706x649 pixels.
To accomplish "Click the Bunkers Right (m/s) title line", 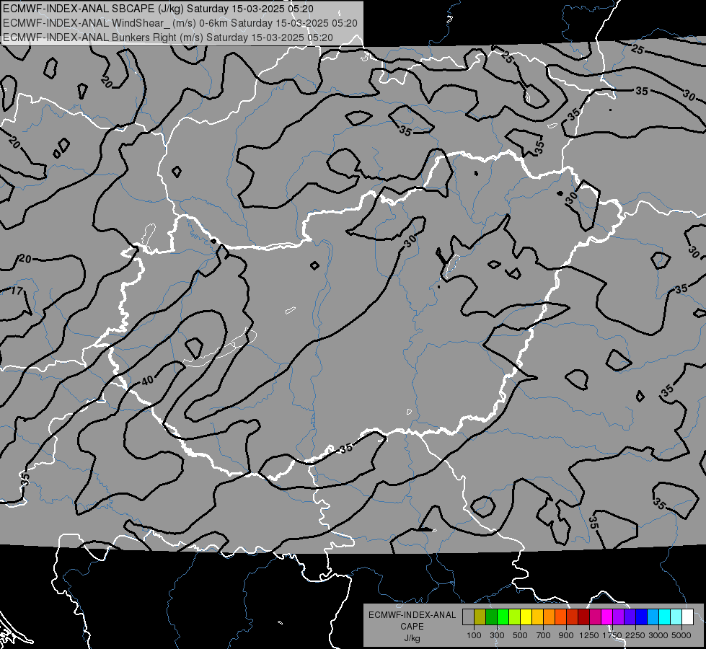I will (x=168, y=37).
